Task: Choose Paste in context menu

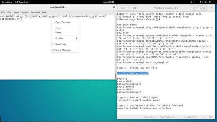Action: [x=65, y=33]
